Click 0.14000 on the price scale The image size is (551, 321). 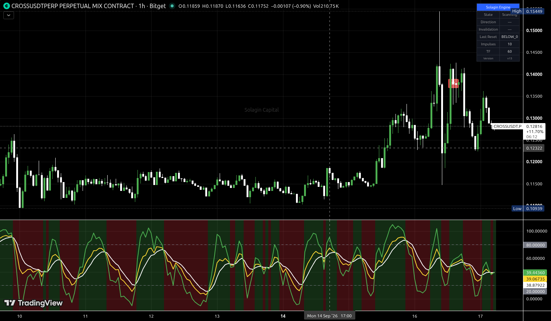[534, 74]
